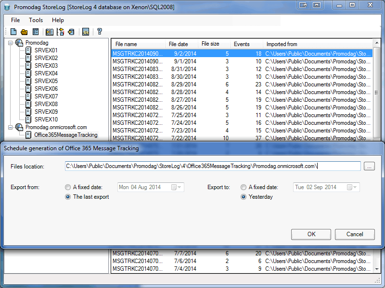
Task: Click the file list vertical scrollbar thumb
Action: click(x=377, y=93)
